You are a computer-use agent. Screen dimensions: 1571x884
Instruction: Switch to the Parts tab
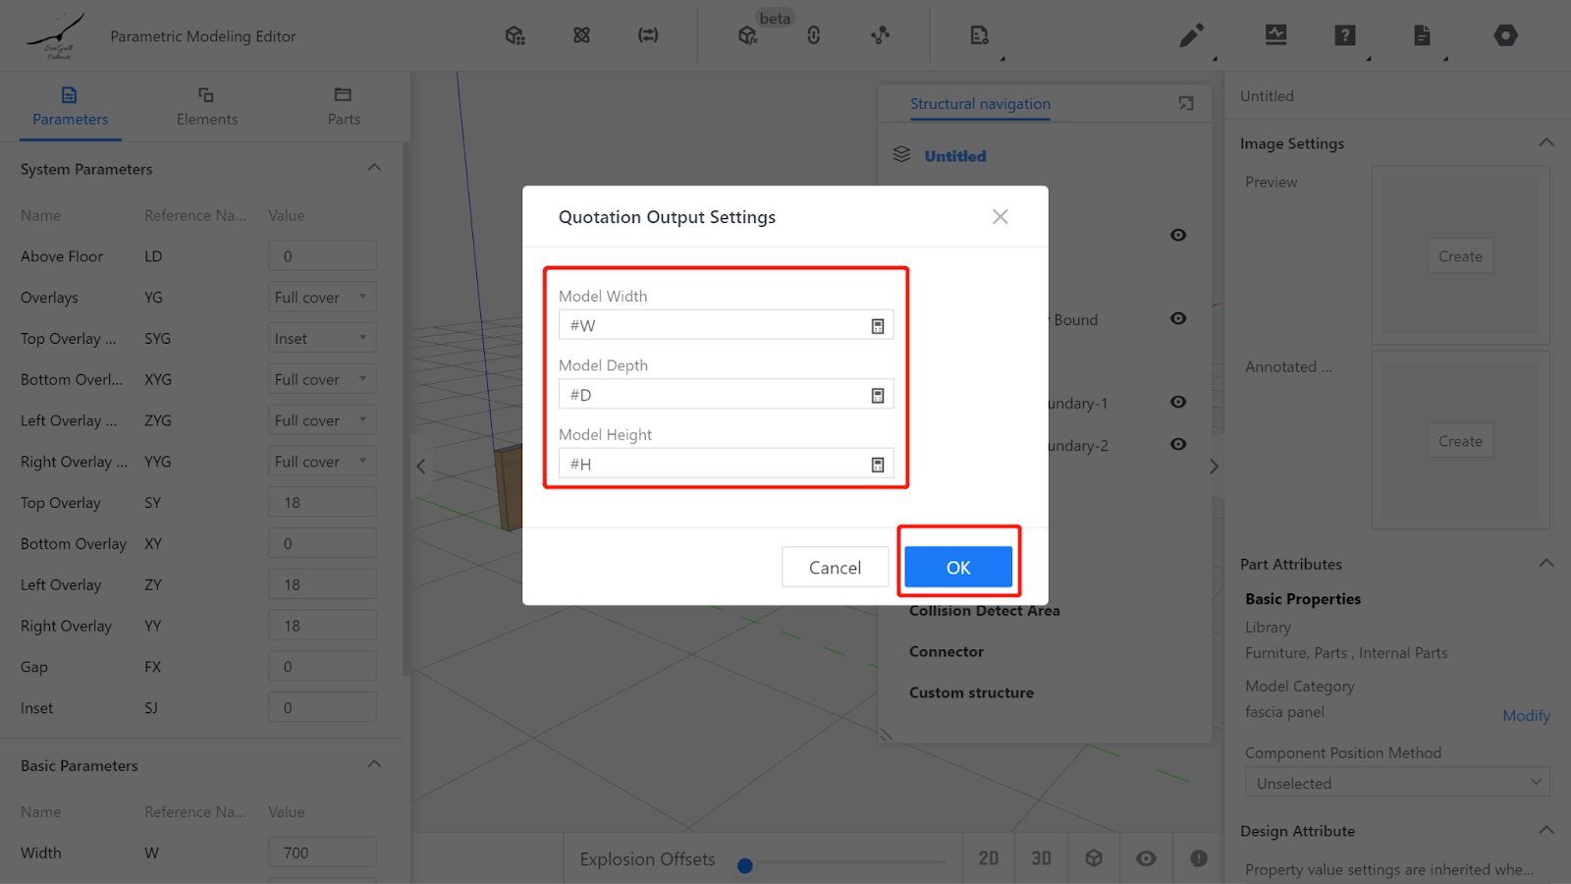click(344, 106)
